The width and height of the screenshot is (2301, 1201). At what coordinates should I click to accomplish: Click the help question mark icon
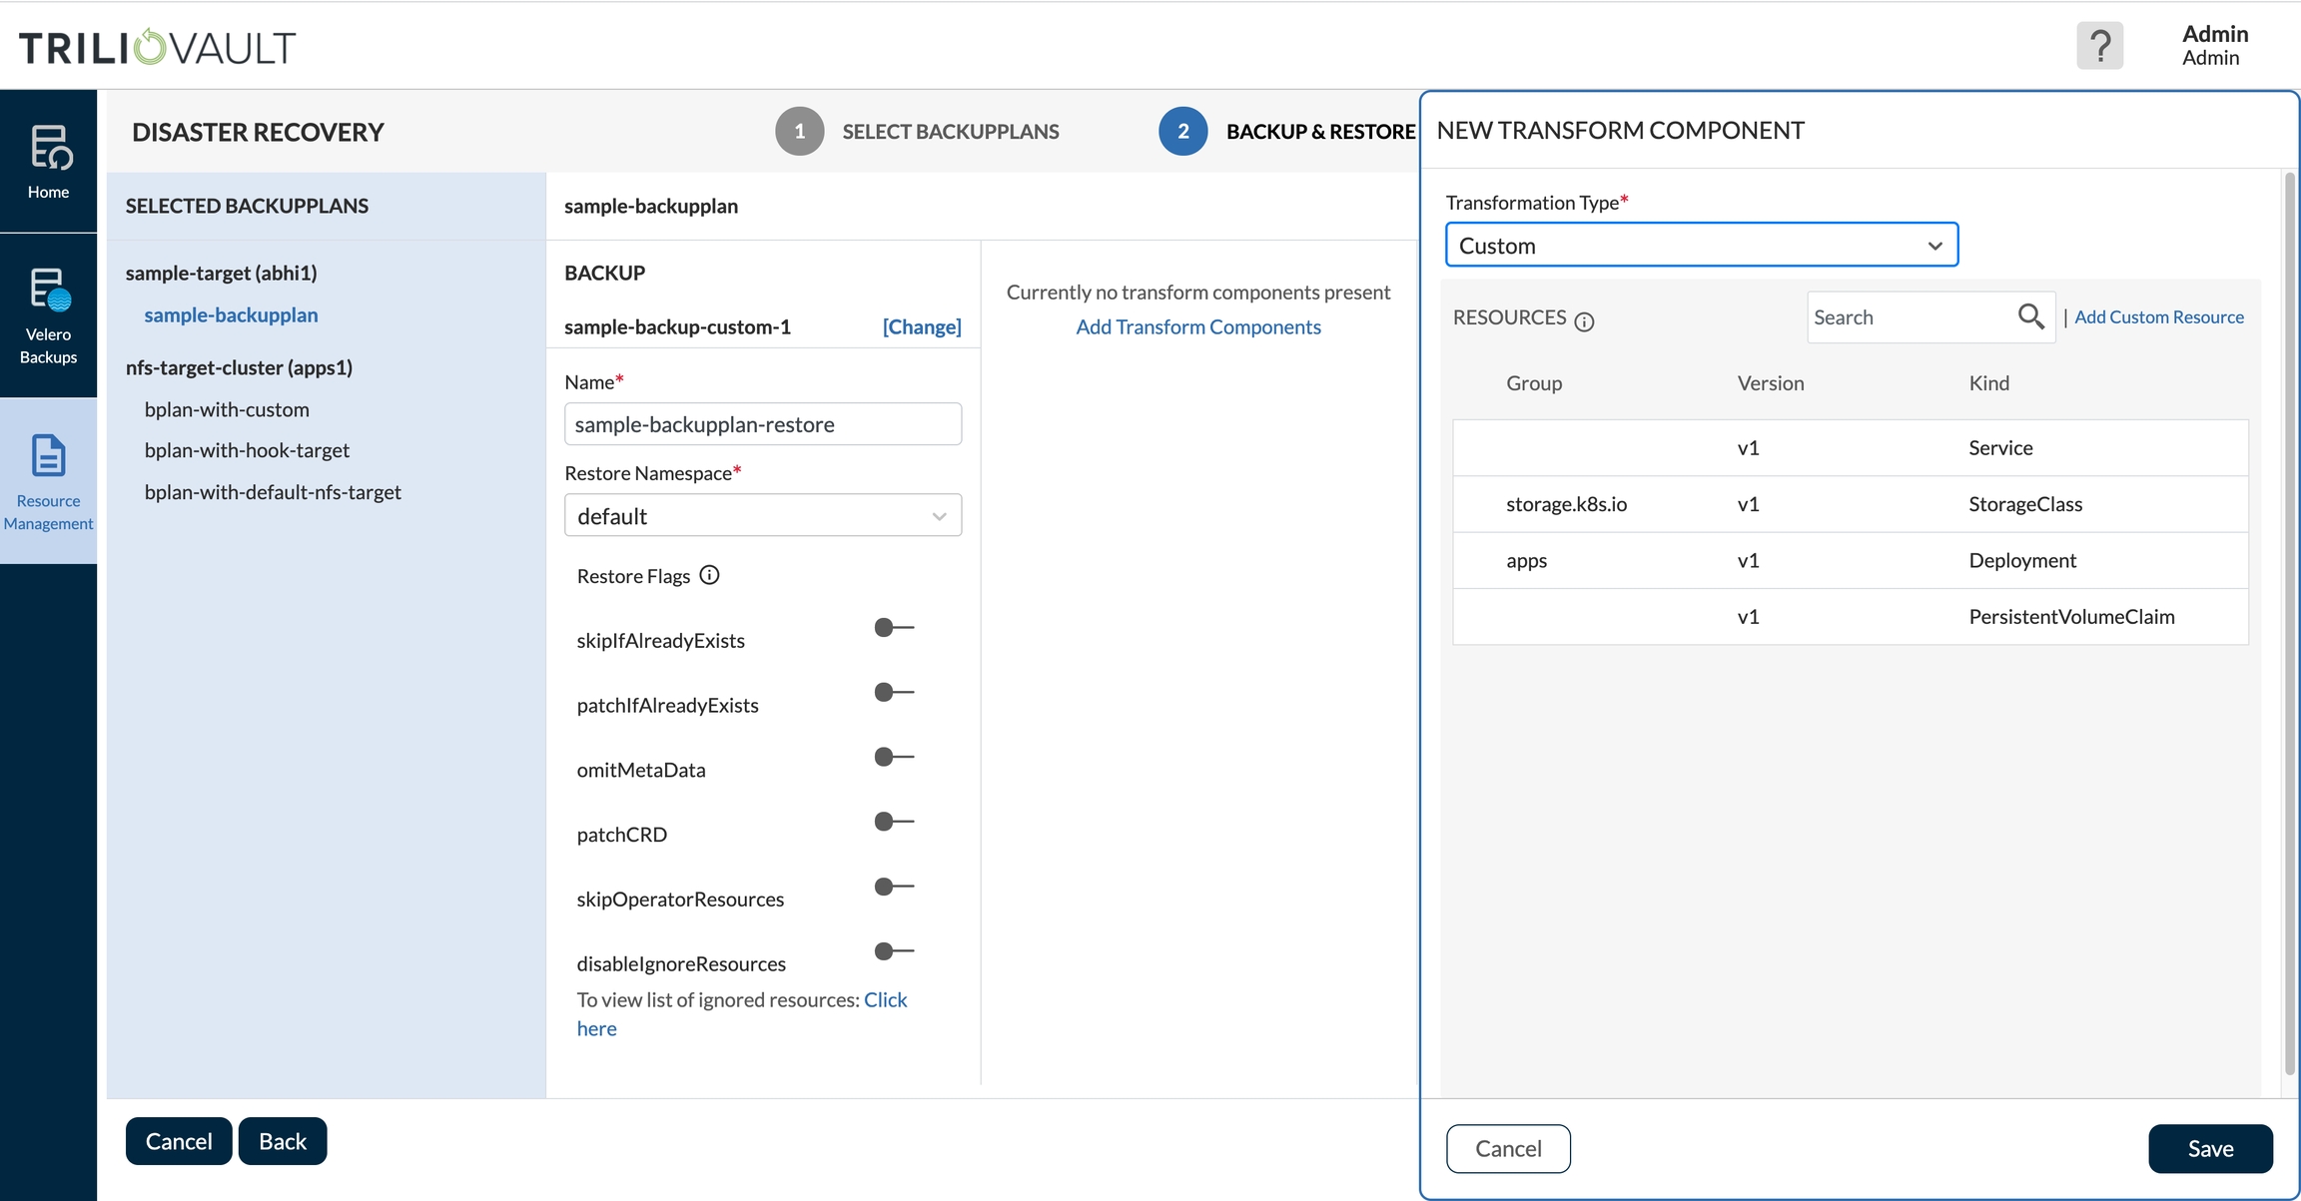(x=2099, y=46)
